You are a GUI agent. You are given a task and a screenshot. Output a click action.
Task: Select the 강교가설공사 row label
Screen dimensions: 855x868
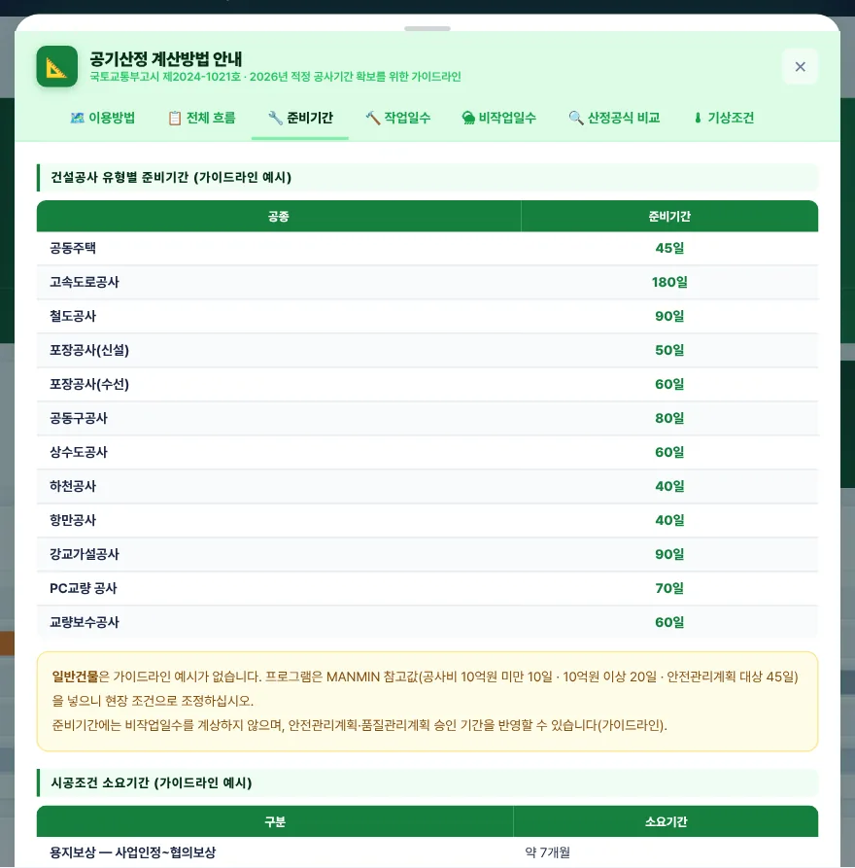pos(85,554)
